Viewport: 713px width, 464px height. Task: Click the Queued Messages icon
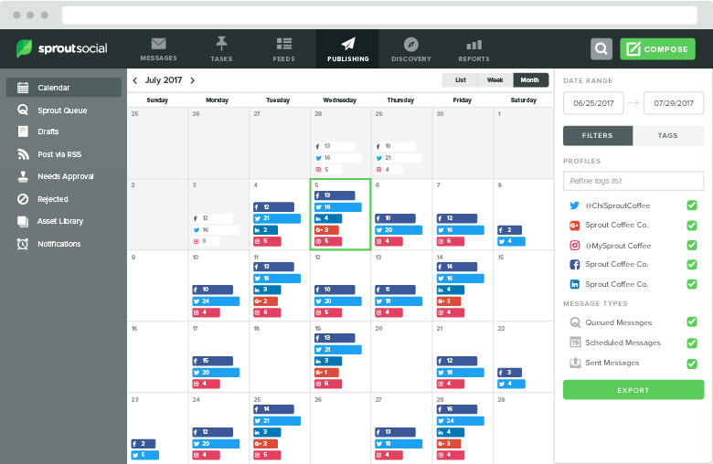[x=575, y=322]
